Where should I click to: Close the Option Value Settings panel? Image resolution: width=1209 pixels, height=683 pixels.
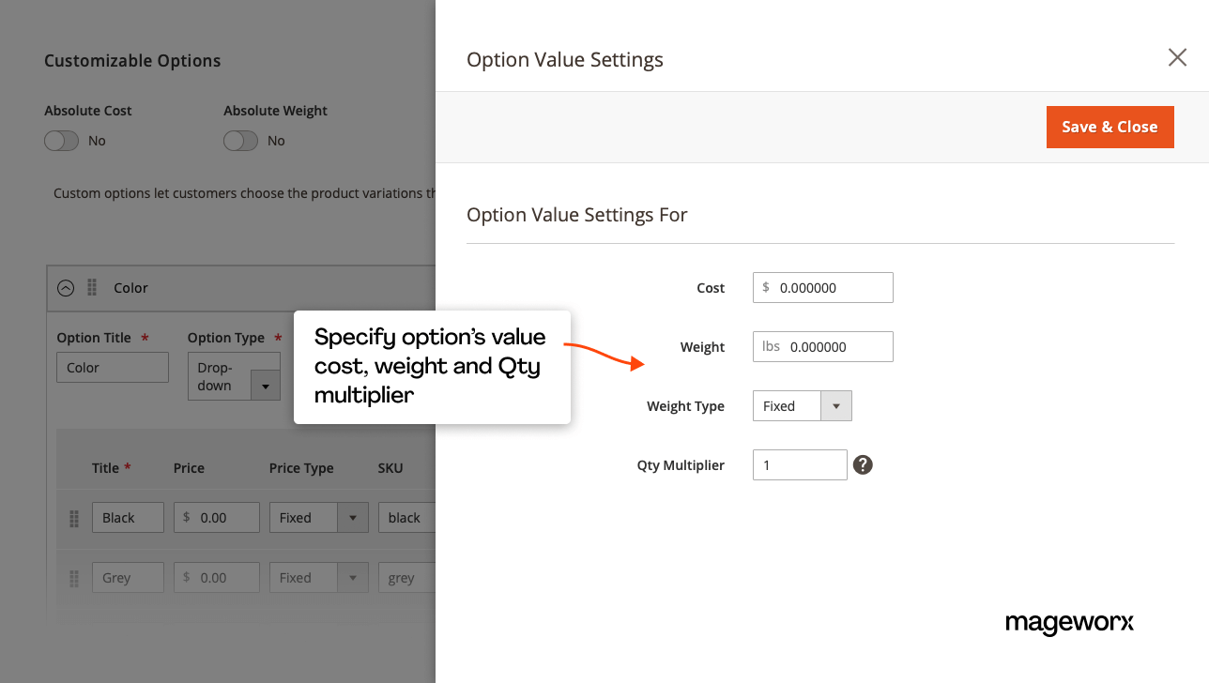pyautogui.click(x=1177, y=57)
